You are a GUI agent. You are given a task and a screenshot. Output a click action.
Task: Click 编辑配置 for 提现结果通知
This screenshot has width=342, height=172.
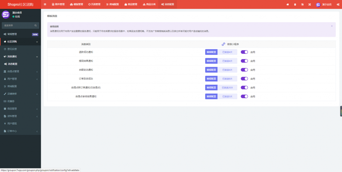click(211, 61)
